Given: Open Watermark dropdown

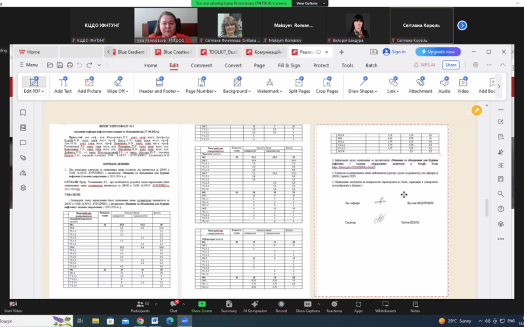Looking at the screenshot, I should (269, 86).
